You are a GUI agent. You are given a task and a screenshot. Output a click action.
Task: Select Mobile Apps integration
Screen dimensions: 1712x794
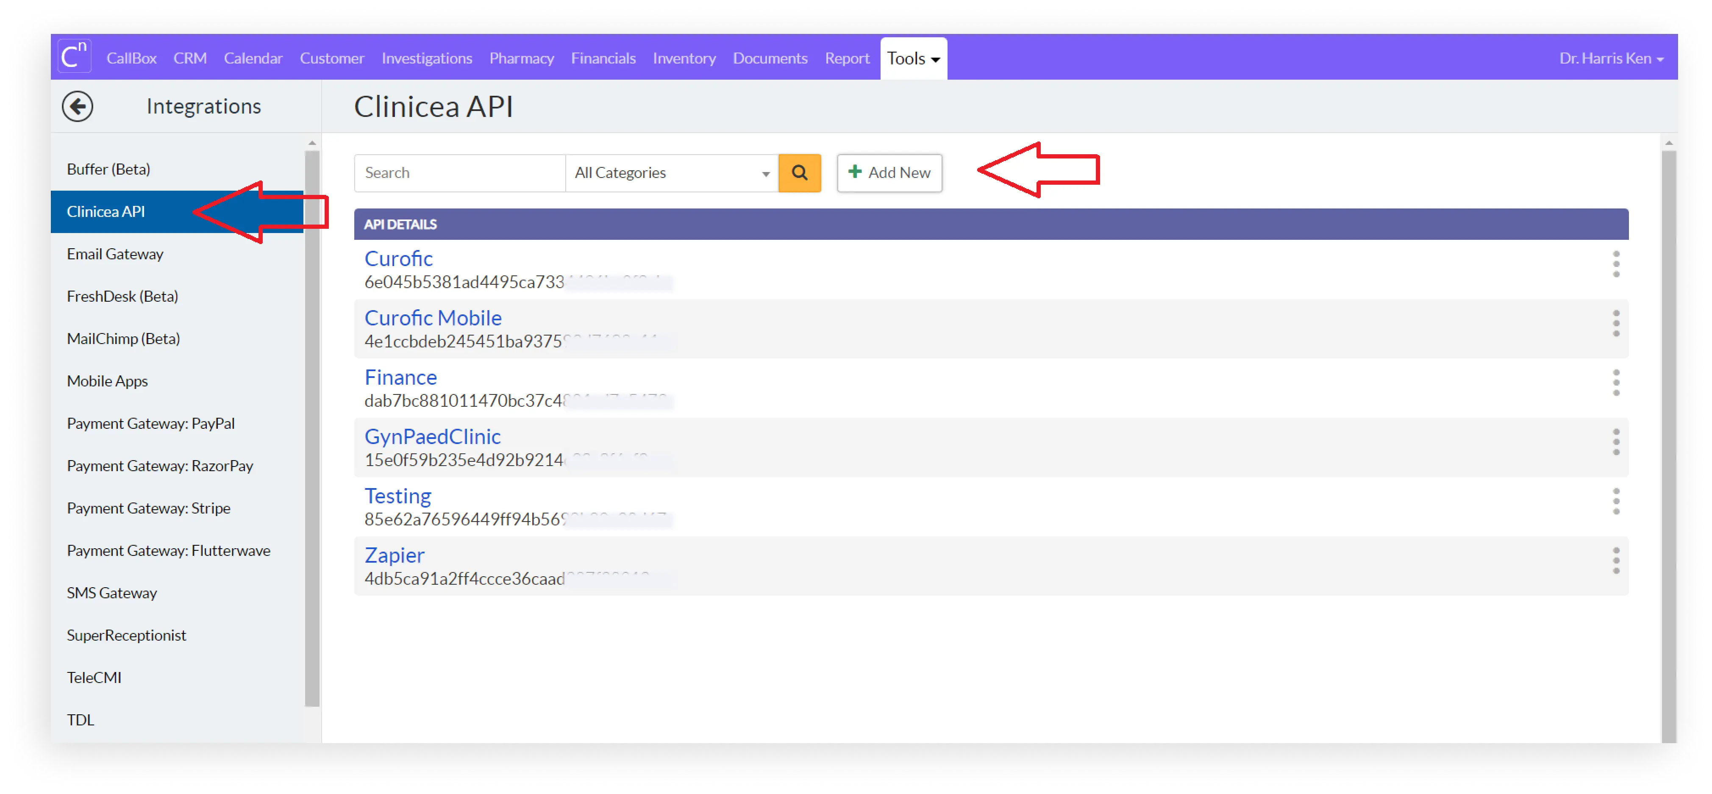point(177,381)
